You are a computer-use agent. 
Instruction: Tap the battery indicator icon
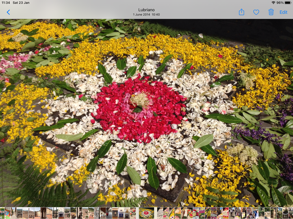coord(287,3)
